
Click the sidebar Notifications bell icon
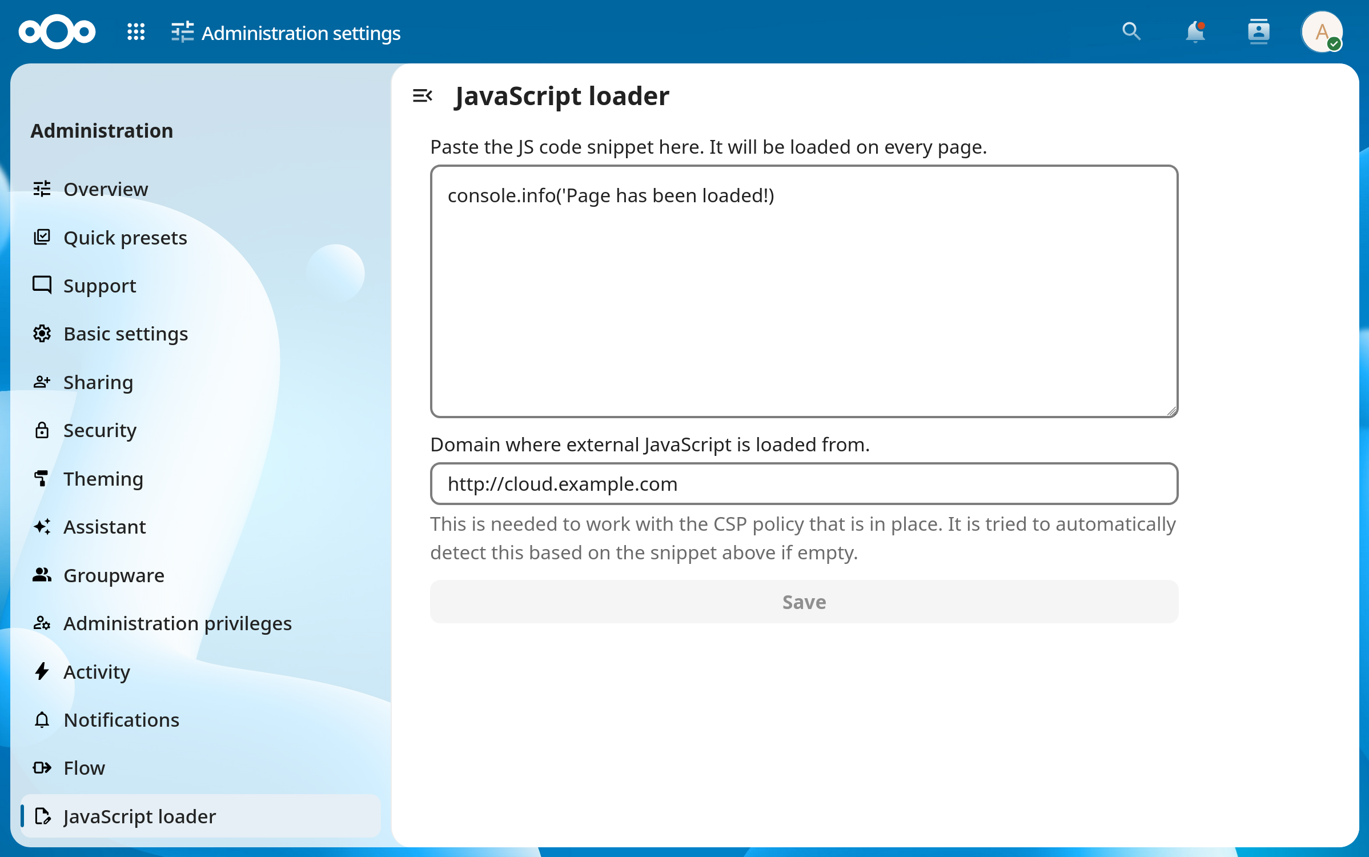point(42,719)
